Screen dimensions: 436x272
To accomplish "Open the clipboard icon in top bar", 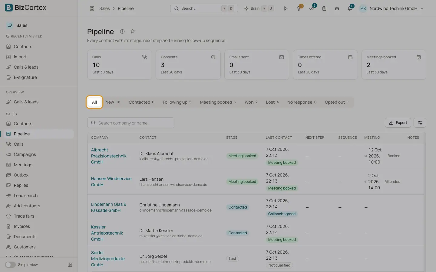I will [x=324, y=8].
